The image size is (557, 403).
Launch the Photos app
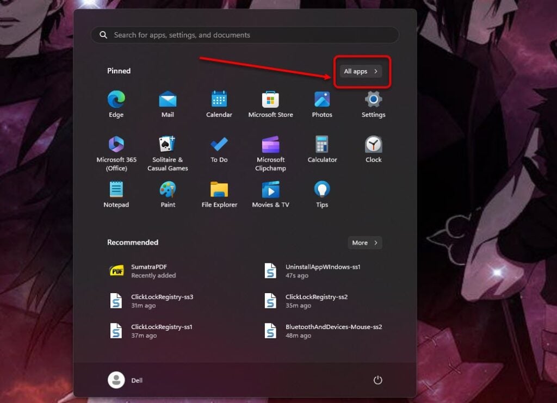point(322,104)
